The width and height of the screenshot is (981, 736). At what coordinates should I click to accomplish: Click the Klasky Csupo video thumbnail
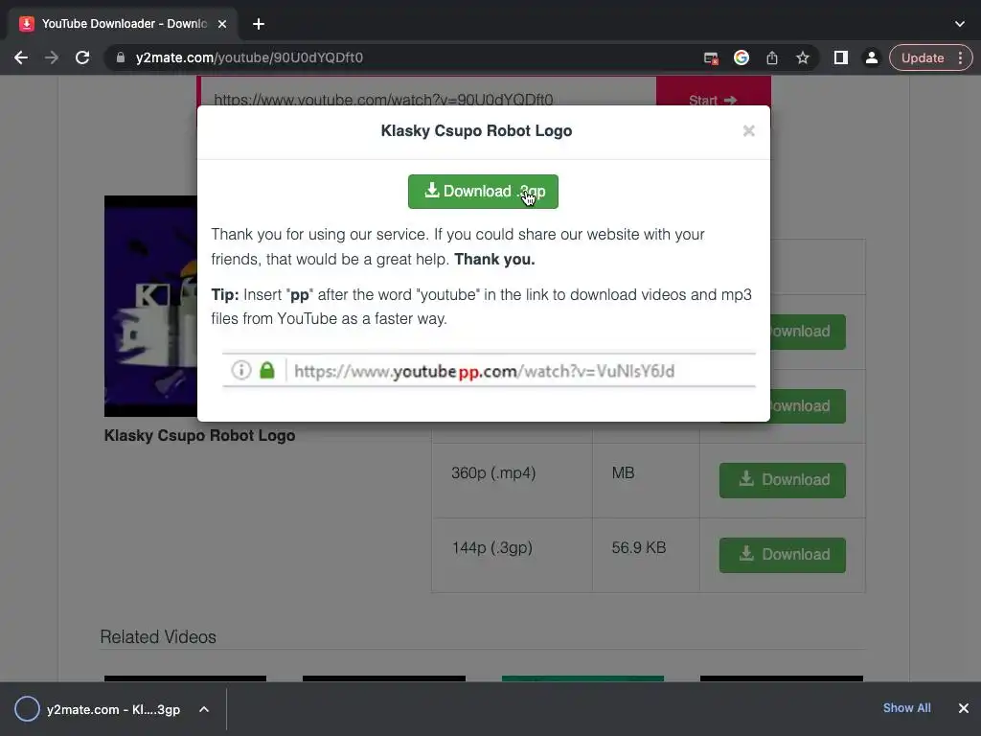pyautogui.click(x=150, y=306)
